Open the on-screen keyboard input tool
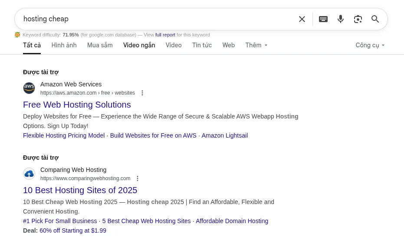The image size is (404, 237). 323,19
